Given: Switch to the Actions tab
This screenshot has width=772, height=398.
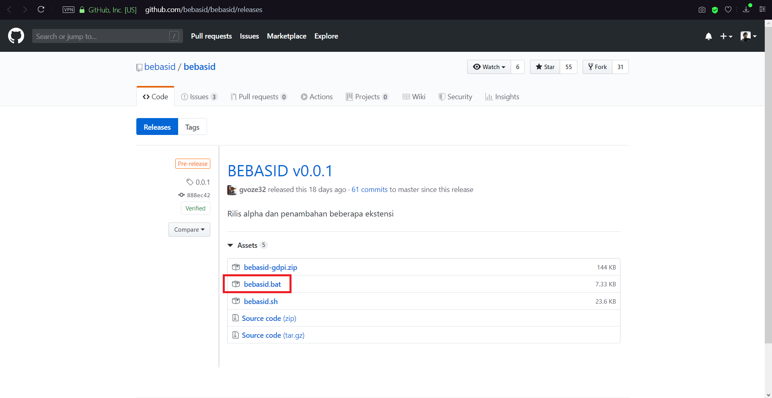Looking at the screenshot, I should tap(317, 97).
